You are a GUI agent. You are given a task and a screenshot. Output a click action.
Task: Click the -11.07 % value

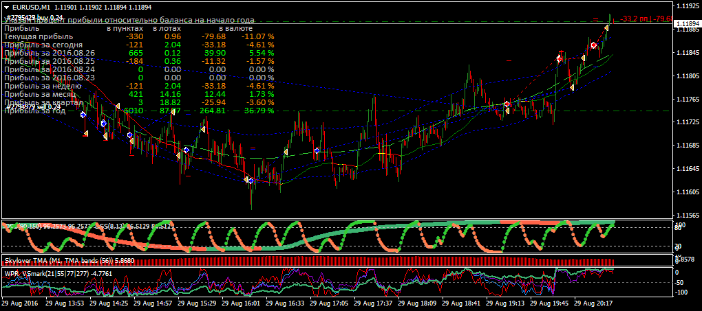tap(257, 36)
